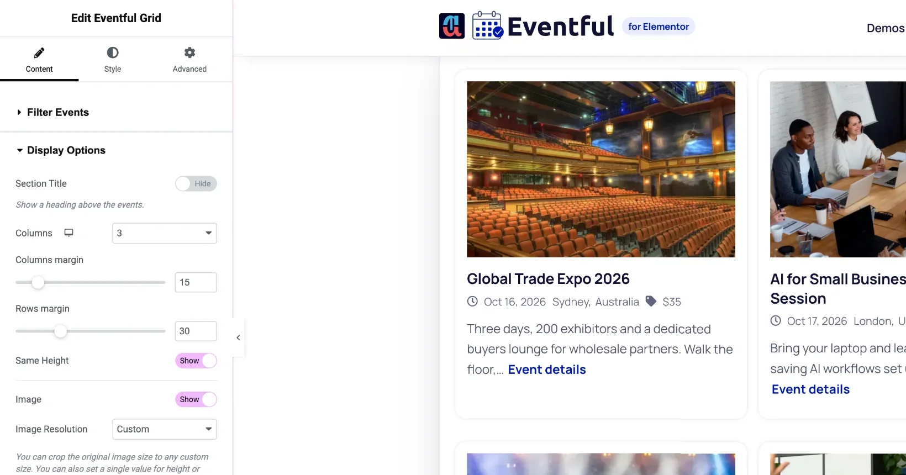This screenshot has height=475, width=906.
Task: Open the AI for Small Business Session title
Action: (838, 289)
